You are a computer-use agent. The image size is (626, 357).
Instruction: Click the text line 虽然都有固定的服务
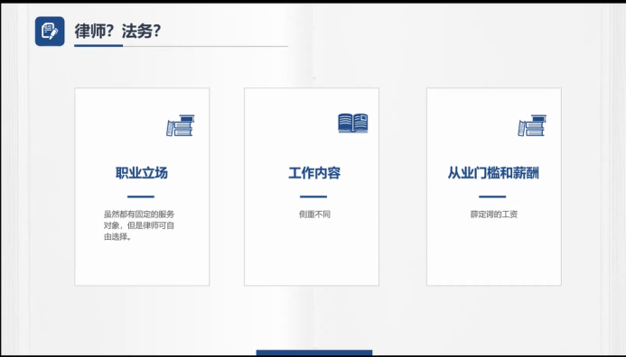point(139,215)
